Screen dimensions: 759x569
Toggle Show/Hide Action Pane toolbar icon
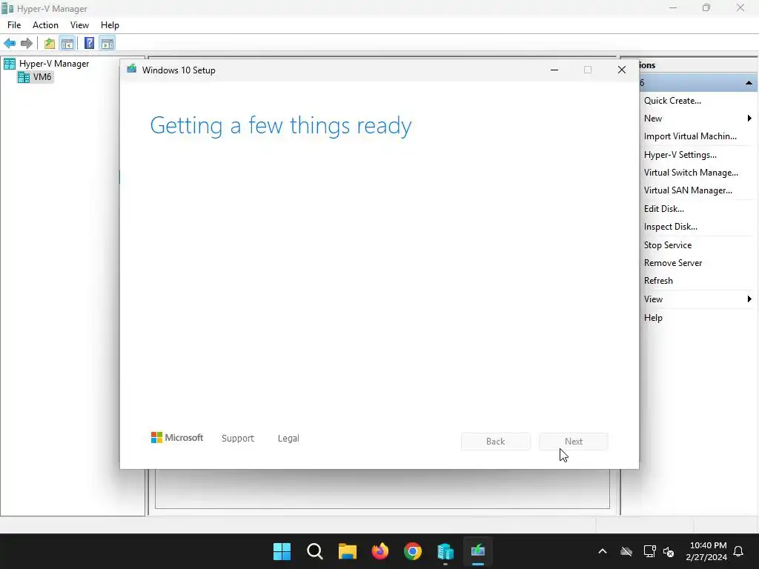click(x=107, y=44)
